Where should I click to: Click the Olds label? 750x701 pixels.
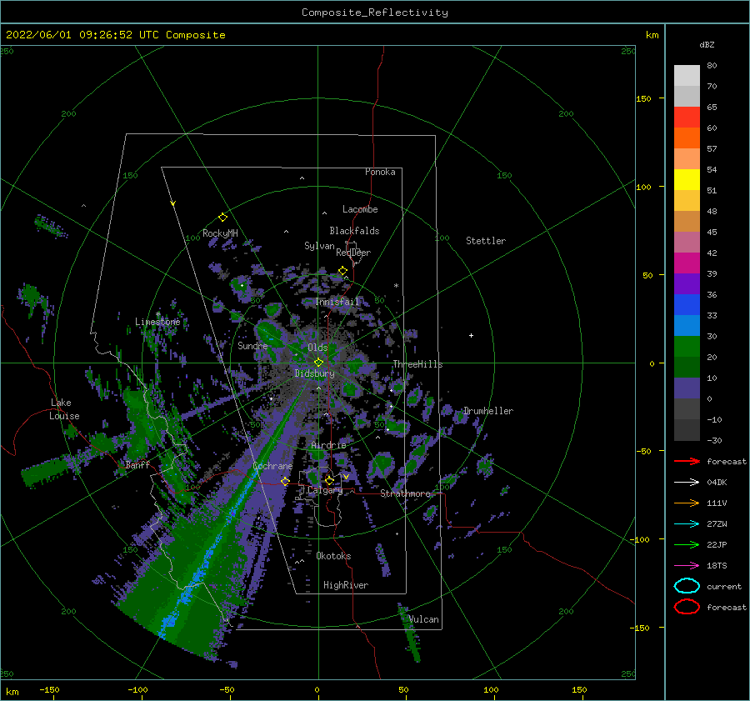317,348
